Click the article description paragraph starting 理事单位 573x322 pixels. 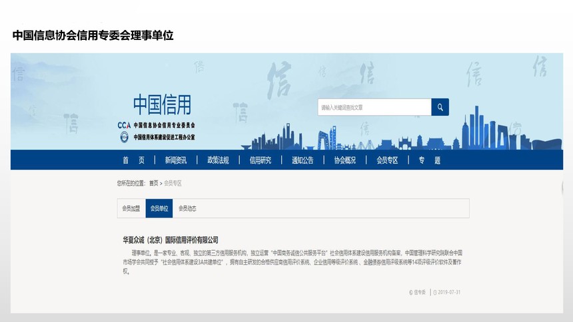292,262
